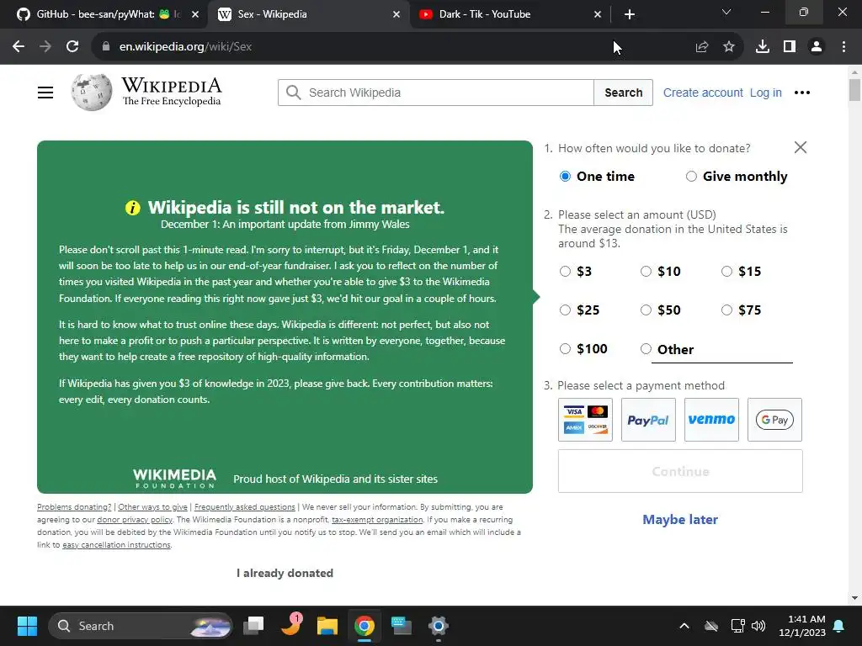Close the GitHub pyWhat tab
The image size is (862, 646).
click(195, 15)
